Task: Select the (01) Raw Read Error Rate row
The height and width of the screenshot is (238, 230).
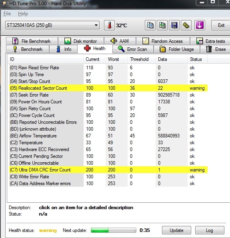Action: tap(108, 68)
